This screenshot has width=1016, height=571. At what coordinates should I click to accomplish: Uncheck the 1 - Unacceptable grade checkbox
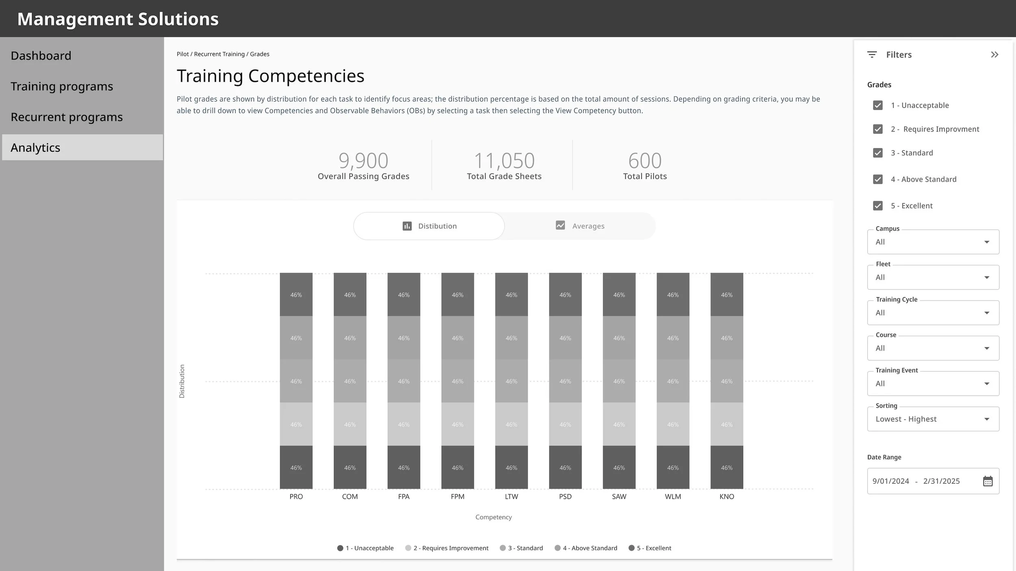(878, 106)
